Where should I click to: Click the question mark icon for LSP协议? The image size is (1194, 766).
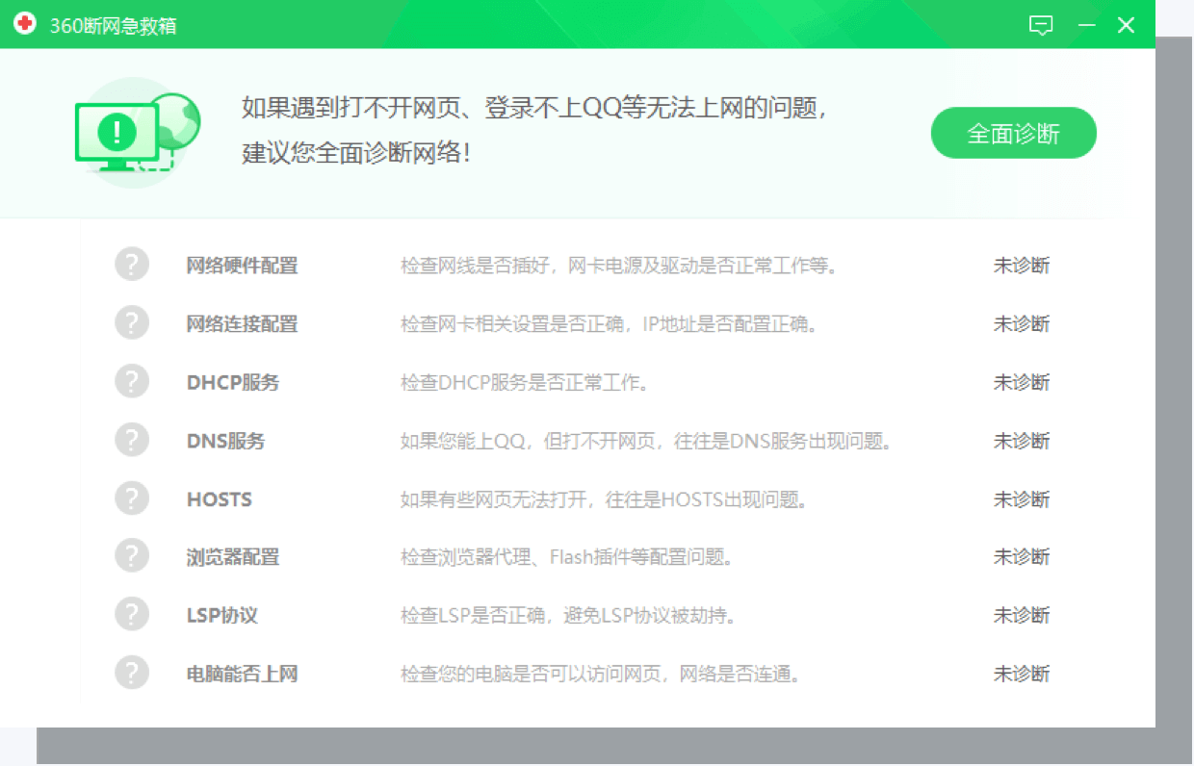(132, 615)
